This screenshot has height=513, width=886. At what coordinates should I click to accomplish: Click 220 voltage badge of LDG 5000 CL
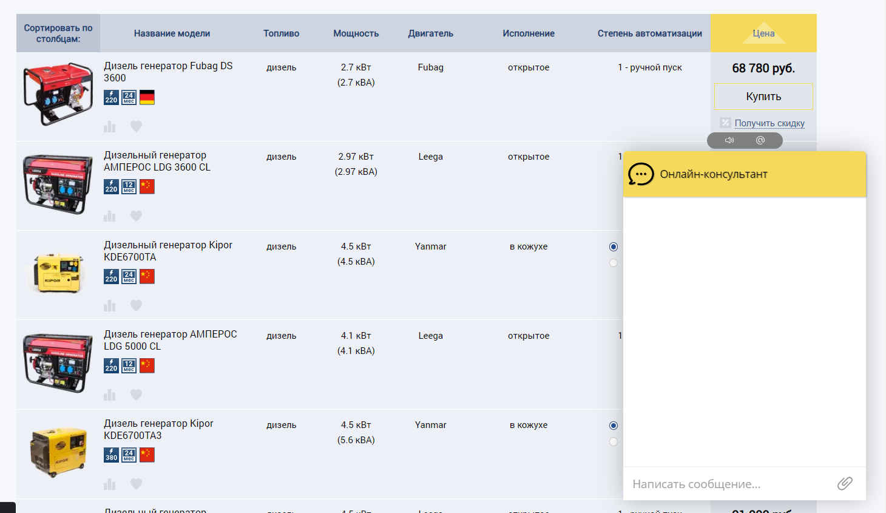tap(111, 365)
